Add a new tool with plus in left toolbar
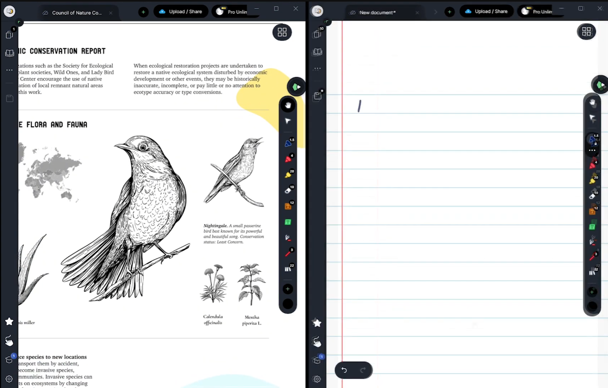This screenshot has width=608, height=388. point(288,289)
